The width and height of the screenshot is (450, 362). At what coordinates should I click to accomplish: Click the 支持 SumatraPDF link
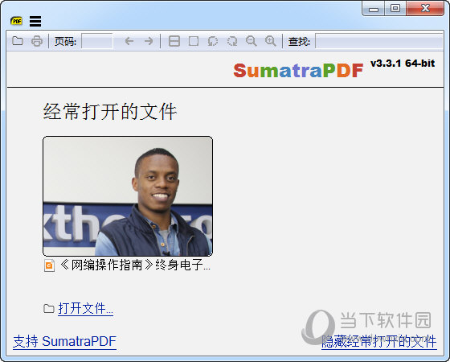click(64, 341)
